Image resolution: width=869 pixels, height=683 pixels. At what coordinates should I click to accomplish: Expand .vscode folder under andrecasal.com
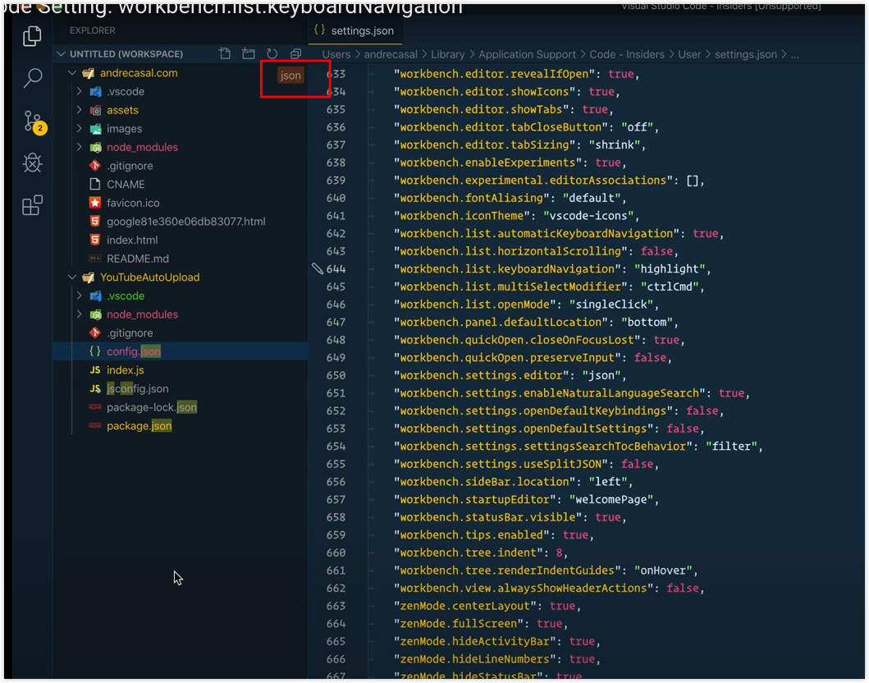click(x=80, y=91)
